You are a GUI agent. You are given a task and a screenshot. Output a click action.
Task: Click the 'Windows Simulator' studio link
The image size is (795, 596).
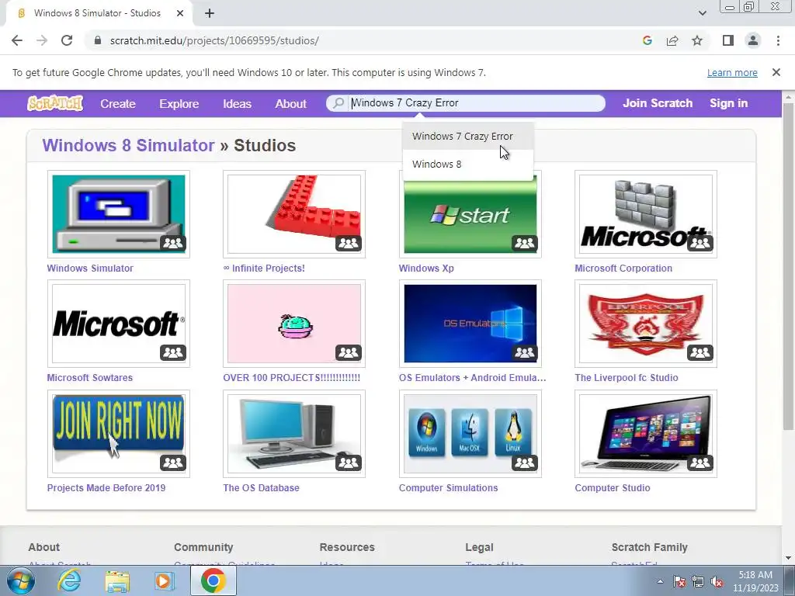pos(90,268)
